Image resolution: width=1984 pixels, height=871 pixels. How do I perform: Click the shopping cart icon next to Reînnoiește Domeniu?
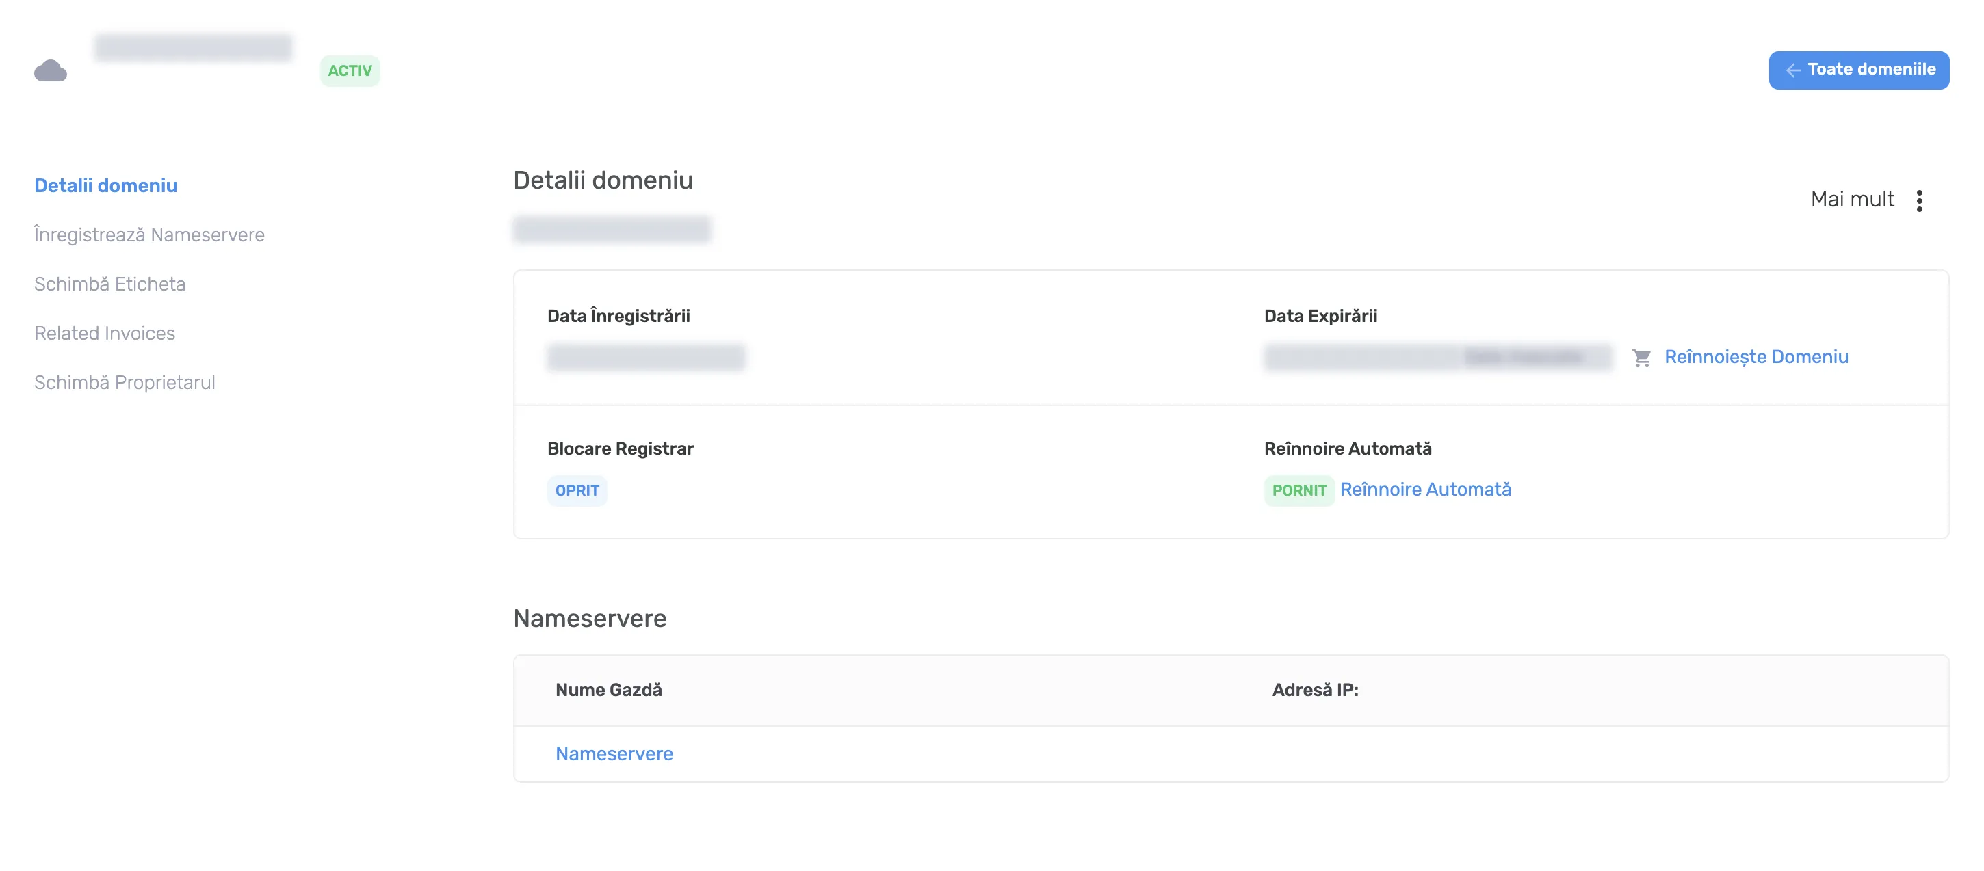point(1641,358)
